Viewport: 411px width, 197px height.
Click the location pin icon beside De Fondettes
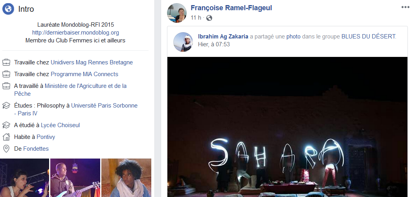tap(6, 149)
